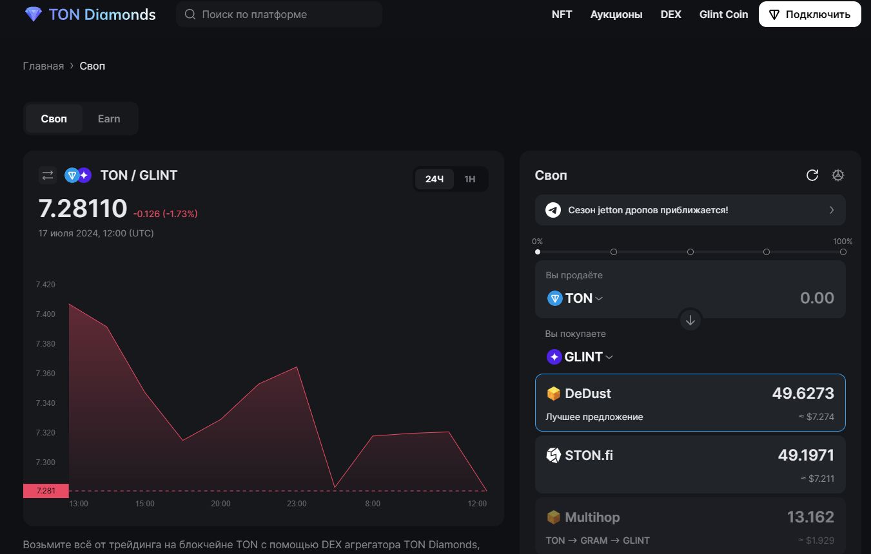The height and width of the screenshot is (554, 871).
Task: Swap the TON / GLINT chart pair direction
Action: click(48, 175)
